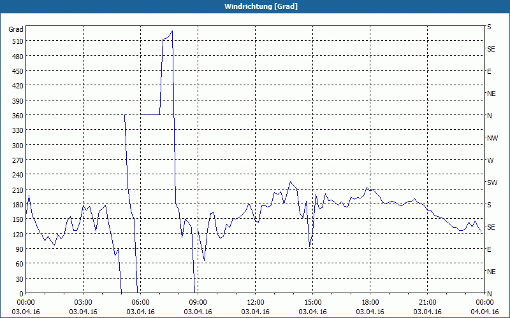The height and width of the screenshot is (318, 510).
Task: Select the SW compass label on right
Action: pos(492,183)
